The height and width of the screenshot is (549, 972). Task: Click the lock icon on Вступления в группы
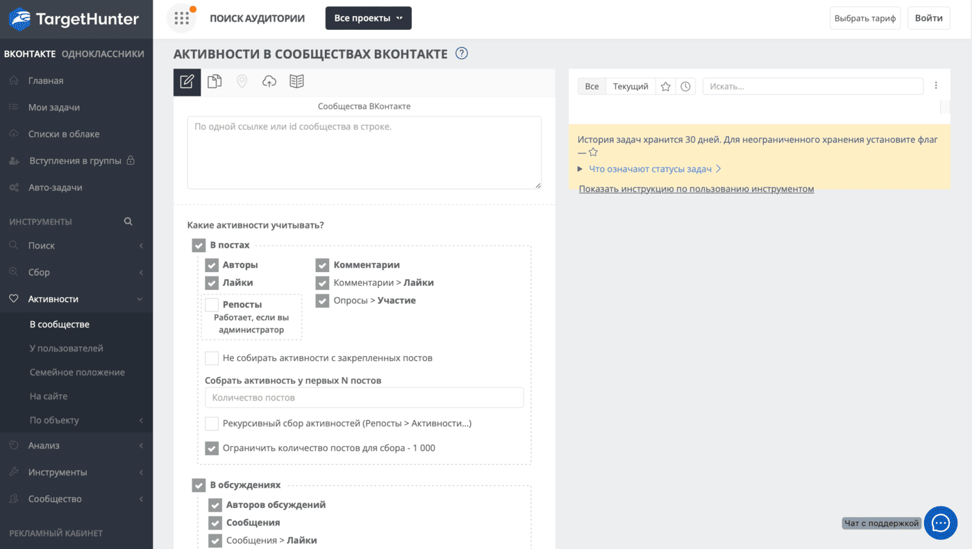click(131, 160)
